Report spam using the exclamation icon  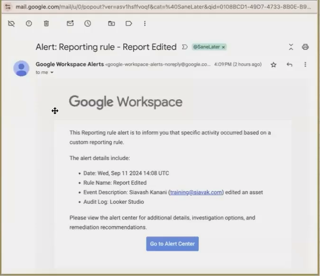pos(29,24)
